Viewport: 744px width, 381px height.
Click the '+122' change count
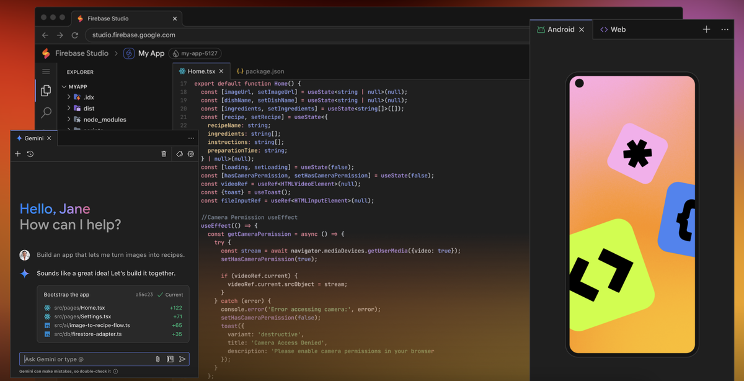(x=176, y=308)
